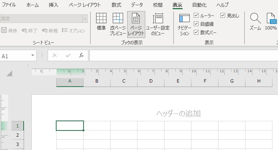The width and height of the screenshot is (278, 150).
Task: Open ユーザー設定のビュー dialog
Action: pyautogui.click(x=158, y=24)
